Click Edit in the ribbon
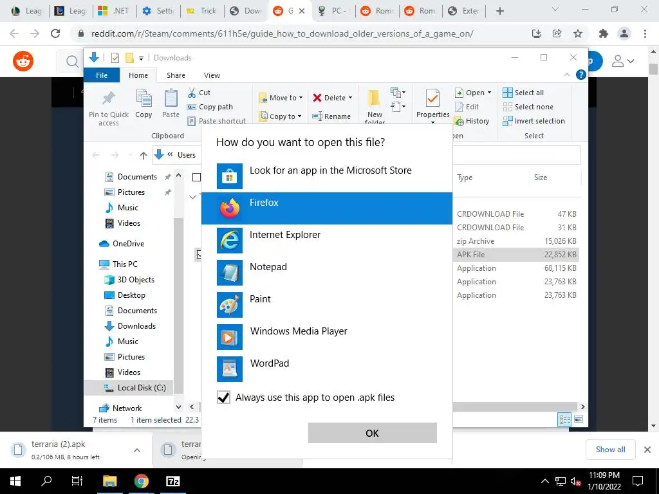 467,107
